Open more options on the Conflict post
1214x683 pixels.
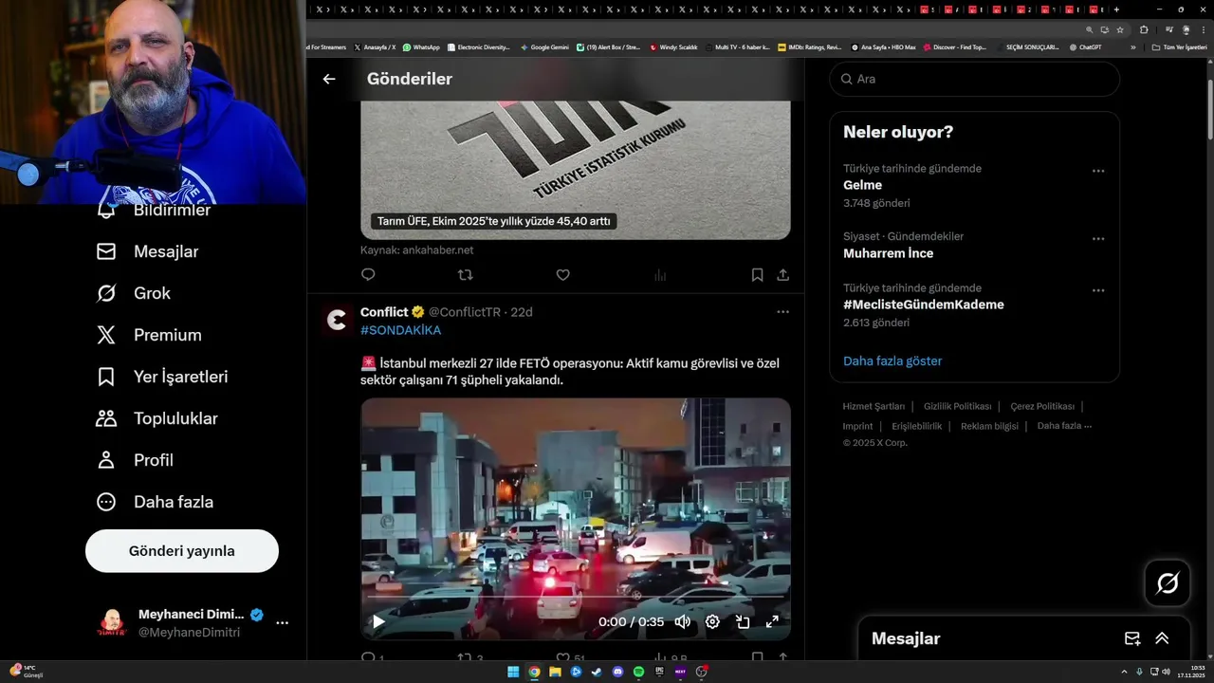click(782, 312)
